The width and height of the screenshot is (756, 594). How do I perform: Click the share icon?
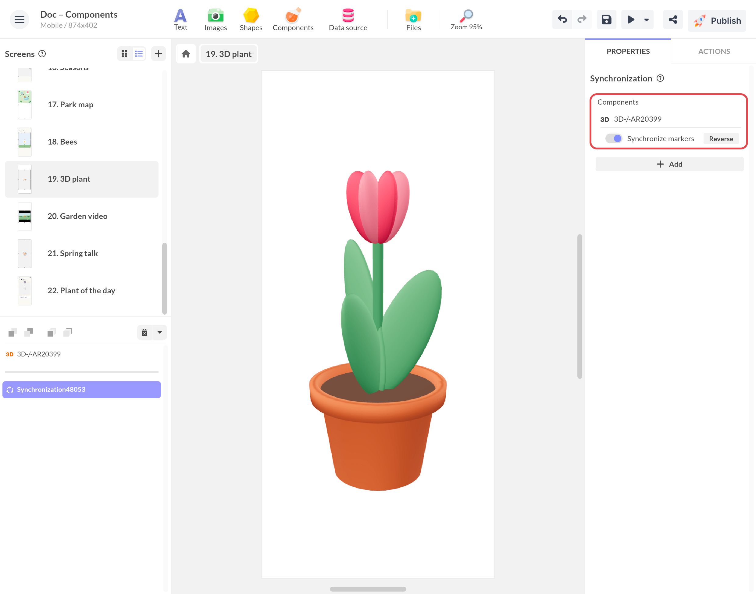coord(673,20)
